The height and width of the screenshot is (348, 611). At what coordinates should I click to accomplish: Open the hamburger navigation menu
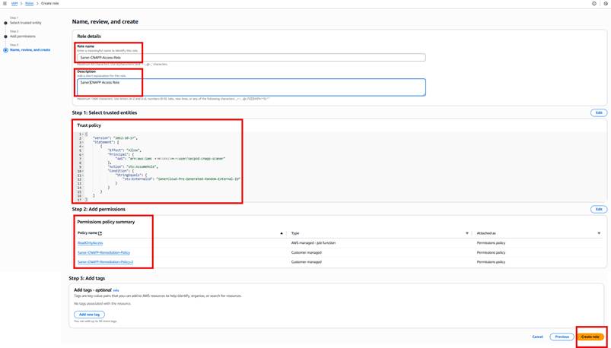click(x=5, y=4)
